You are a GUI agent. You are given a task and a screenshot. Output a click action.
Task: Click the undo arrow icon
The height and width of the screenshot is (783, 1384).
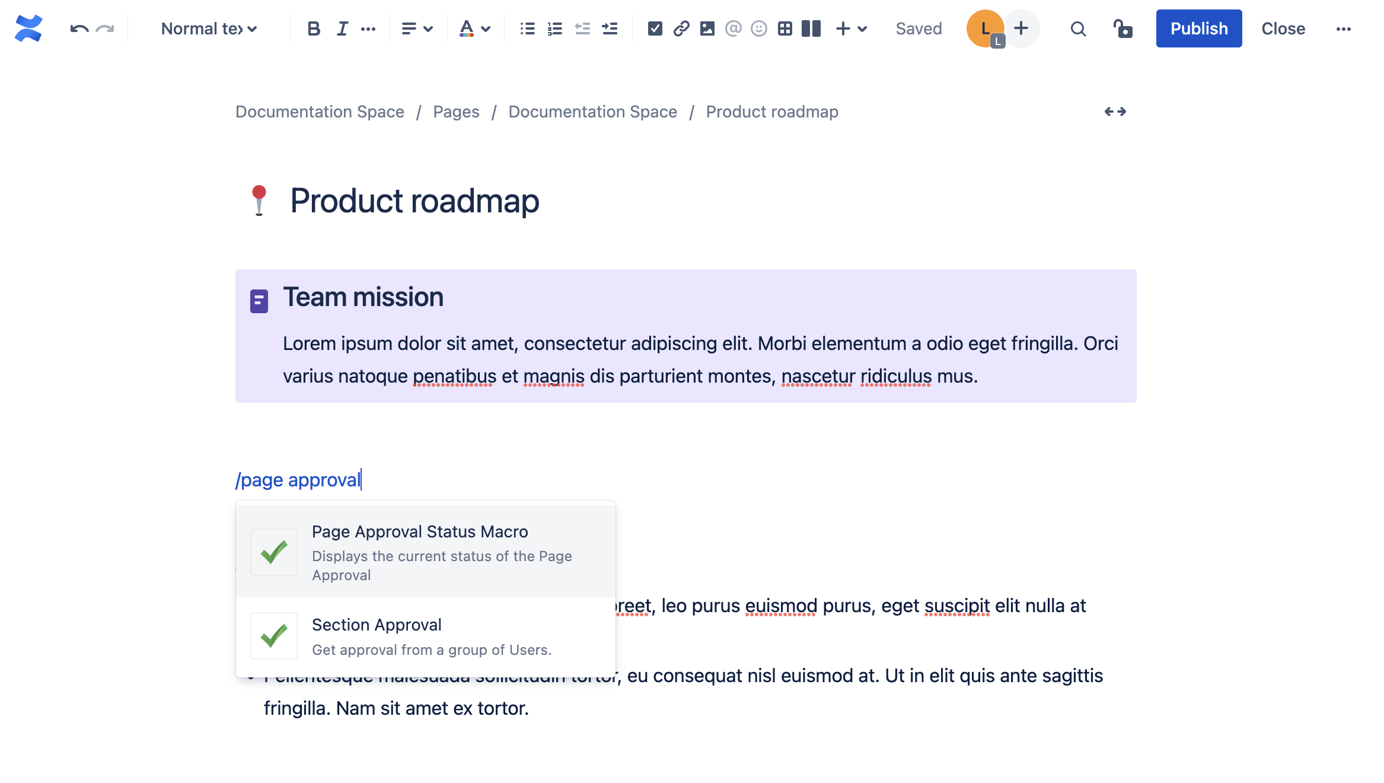79,28
